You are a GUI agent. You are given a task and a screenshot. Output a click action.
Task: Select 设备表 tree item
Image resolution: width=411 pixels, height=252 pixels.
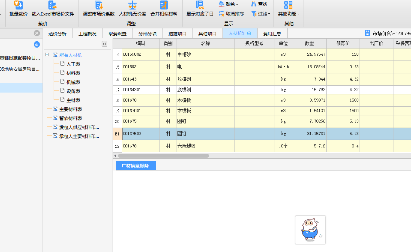pos(73,91)
